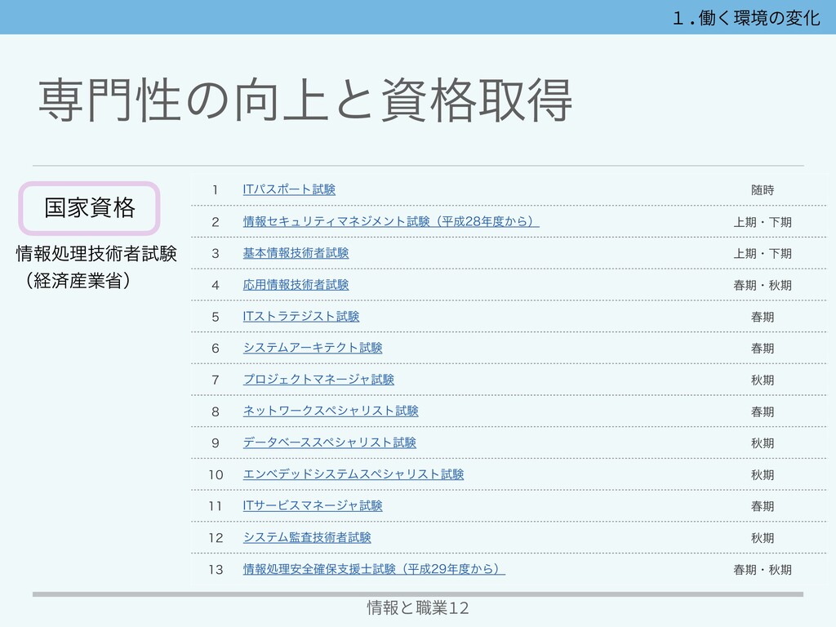Image resolution: width=836 pixels, height=627 pixels.
Task: Click the 国家資格 rounded label box
Action: point(90,208)
